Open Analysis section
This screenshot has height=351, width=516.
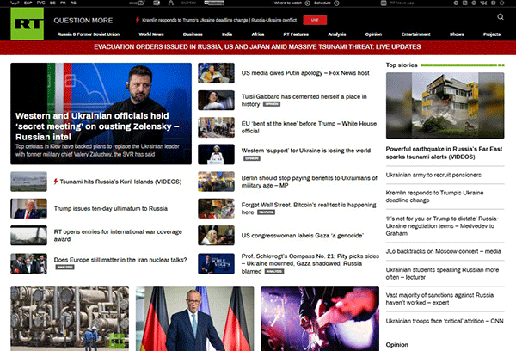[336, 34]
